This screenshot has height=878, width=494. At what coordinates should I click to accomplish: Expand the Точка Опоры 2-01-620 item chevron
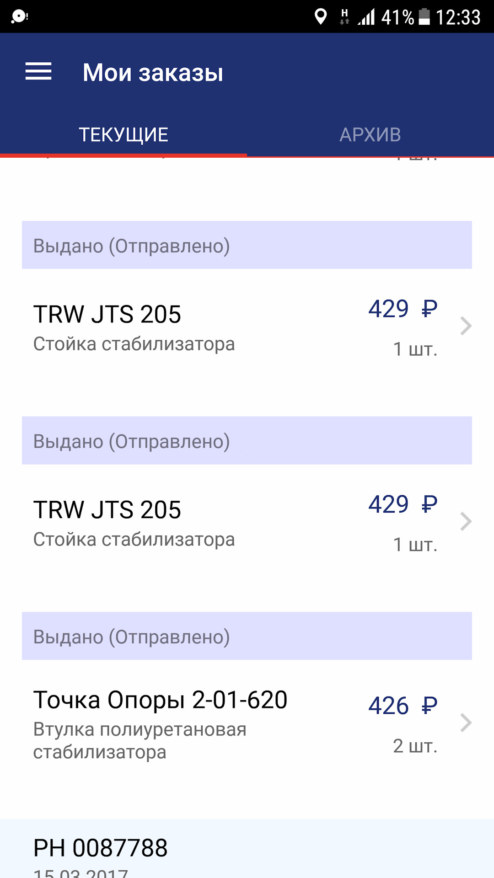(466, 723)
